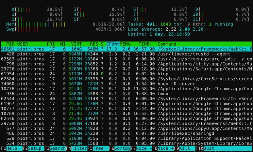Open the F2 Setup screen
Viewport: 253px width, 152px height.
(33, 148)
